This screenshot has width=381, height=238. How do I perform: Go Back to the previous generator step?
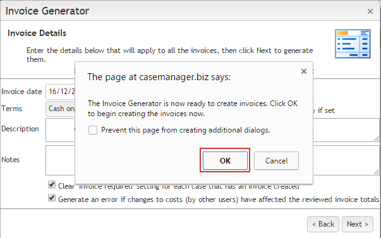[x=323, y=224]
